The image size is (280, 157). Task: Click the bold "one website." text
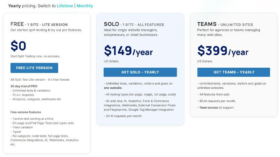click(x=113, y=88)
